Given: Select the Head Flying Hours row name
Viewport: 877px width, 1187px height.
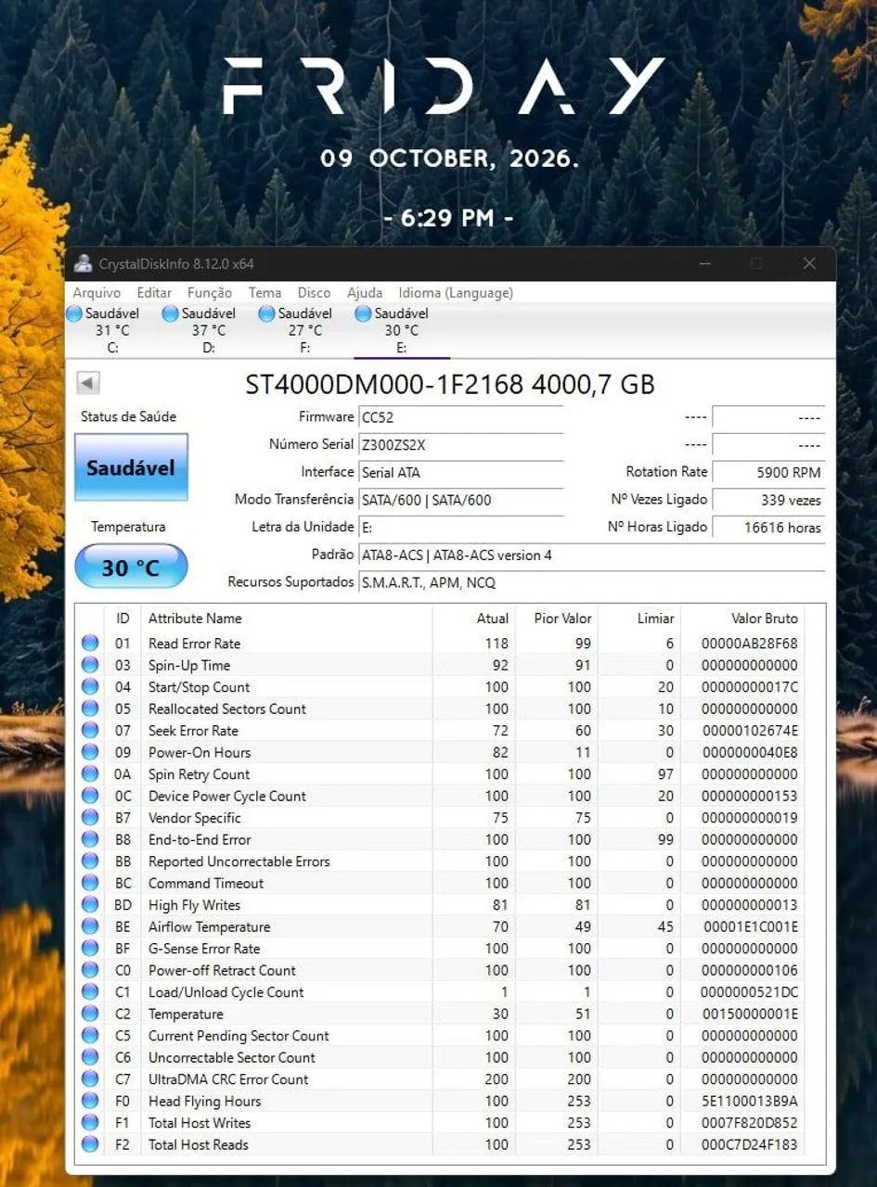Looking at the screenshot, I should click(x=204, y=1101).
